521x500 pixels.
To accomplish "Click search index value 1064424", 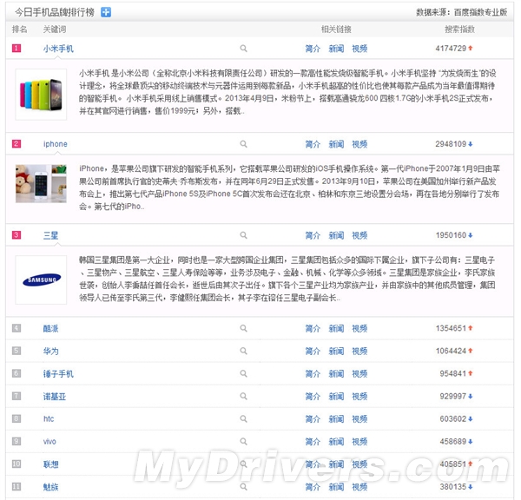I will coord(451,351).
